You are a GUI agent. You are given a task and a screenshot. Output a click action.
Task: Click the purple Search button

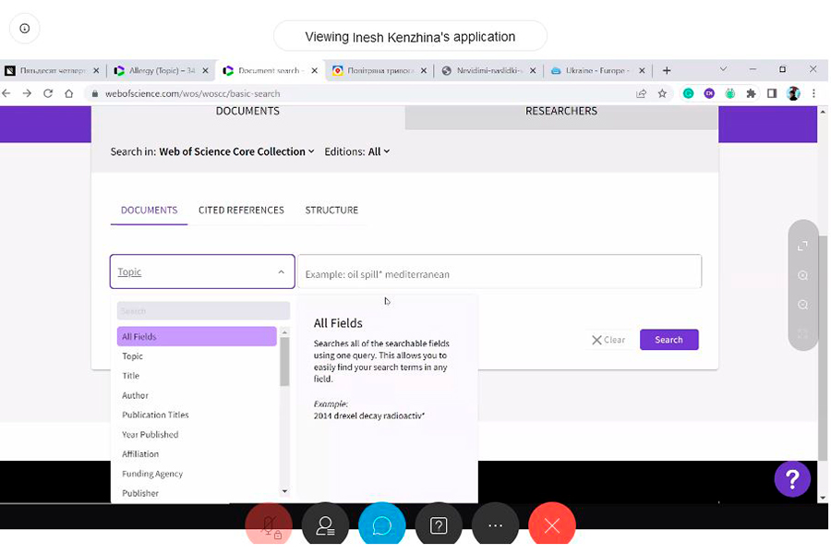click(668, 340)
